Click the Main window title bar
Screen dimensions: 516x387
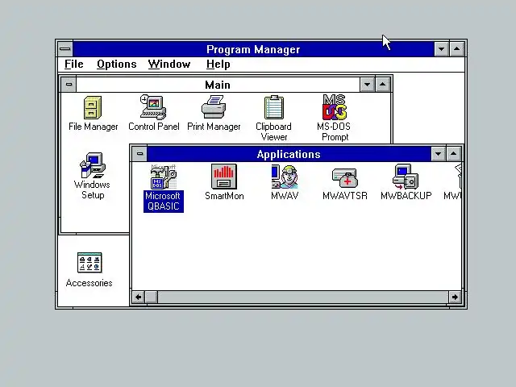tap(218, 85)
